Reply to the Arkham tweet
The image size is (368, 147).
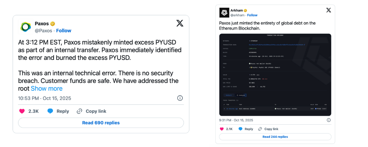(246, 129)
